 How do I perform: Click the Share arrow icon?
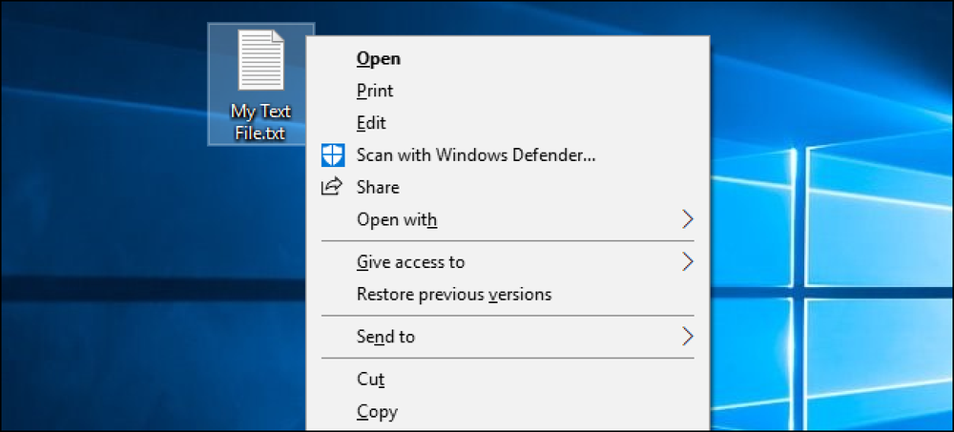click(x=332, y=186)
